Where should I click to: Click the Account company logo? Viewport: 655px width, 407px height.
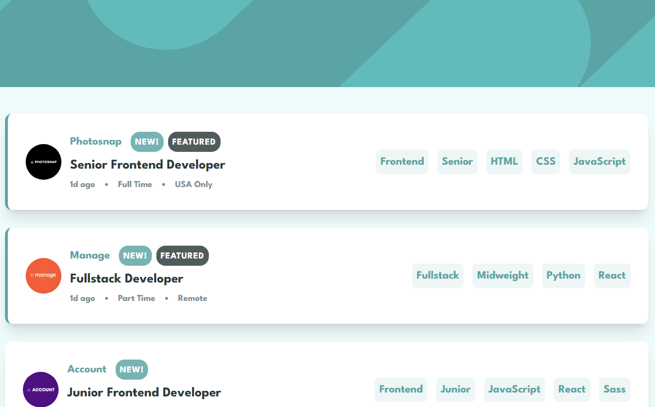[41, 389]
